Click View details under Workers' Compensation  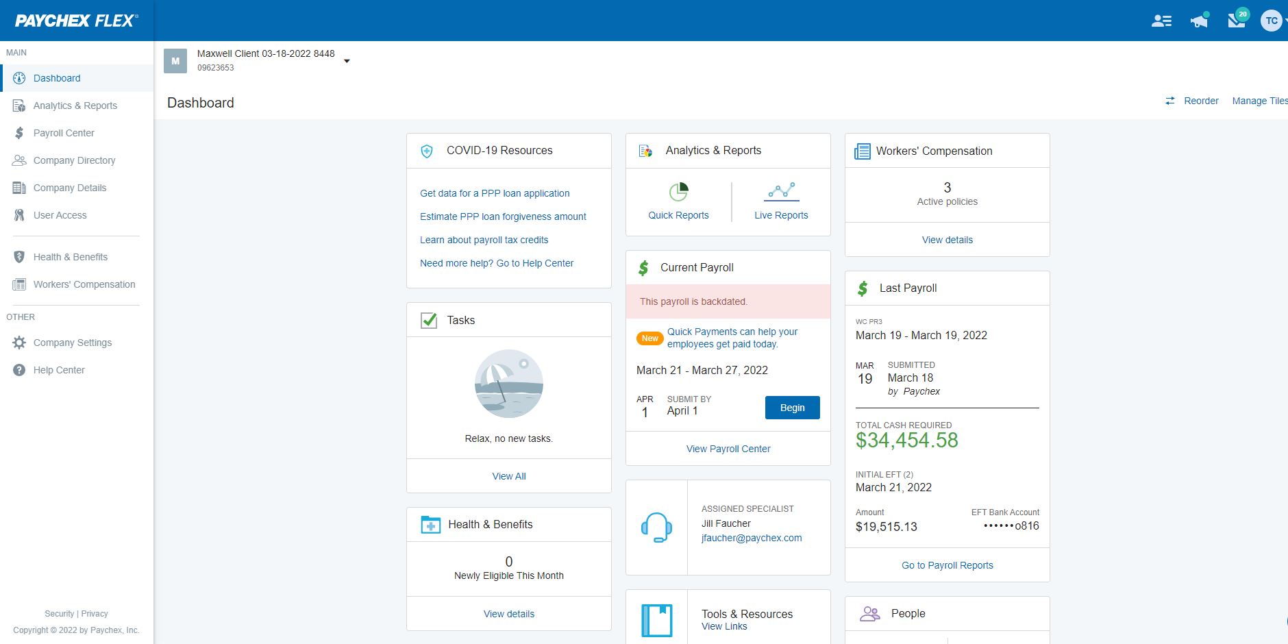point(947,240)
